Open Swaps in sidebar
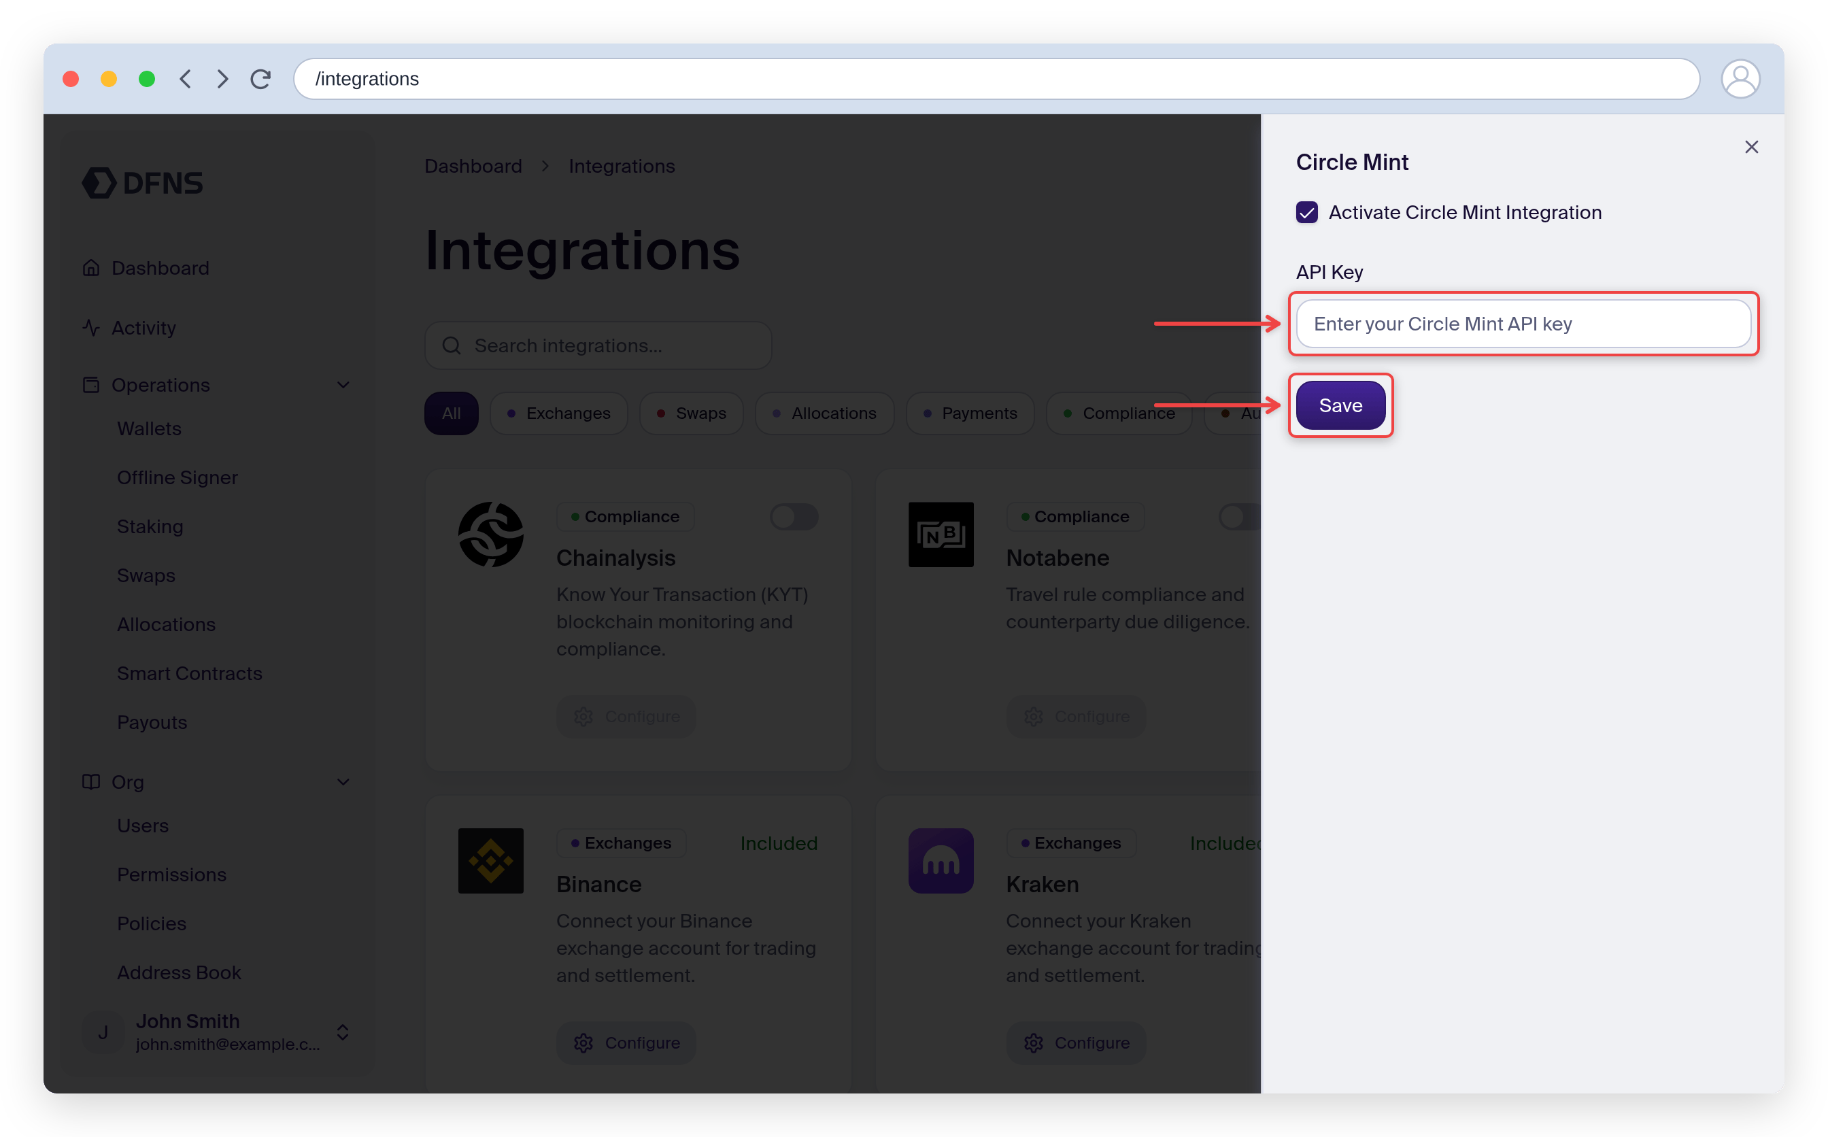The height and width of the screenshot is (1137, 1828). coord(146,575)
